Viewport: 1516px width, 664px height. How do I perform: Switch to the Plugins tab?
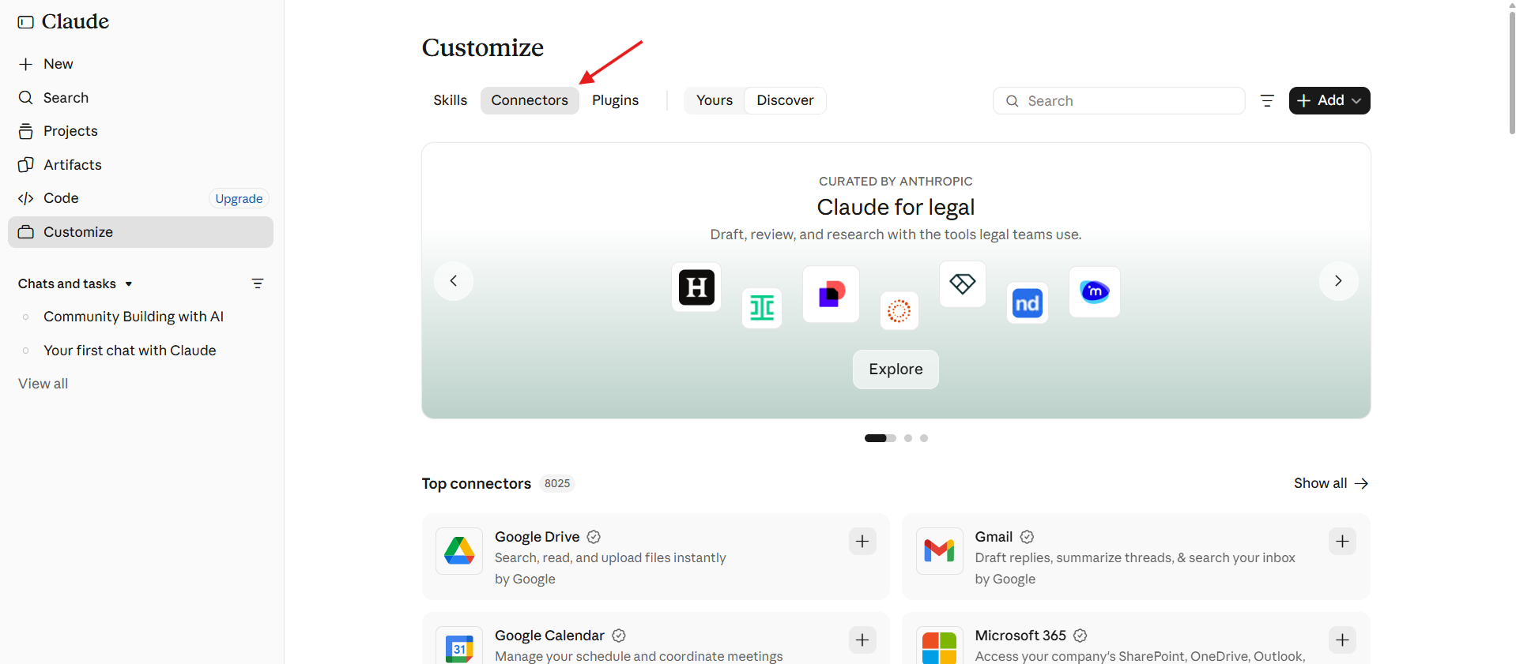pyautogui.click(x=616, y=100)
